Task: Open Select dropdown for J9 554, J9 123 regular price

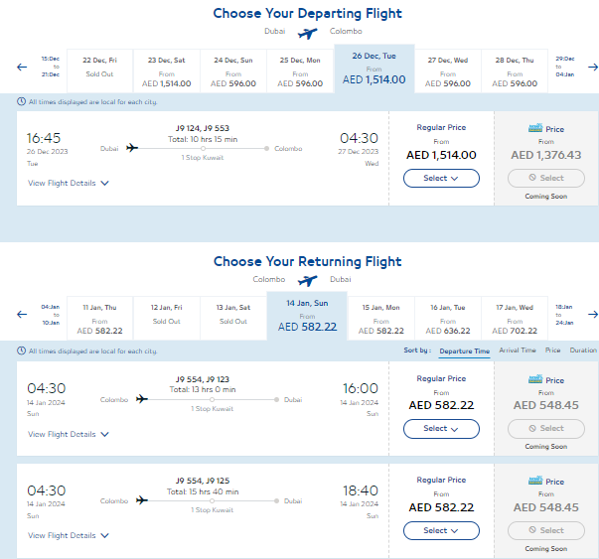Action: pyautogui.click(x=441, y=429)
